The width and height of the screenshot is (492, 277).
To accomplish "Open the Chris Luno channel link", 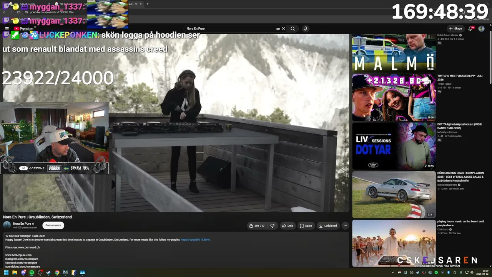I will tap(442, 229).
